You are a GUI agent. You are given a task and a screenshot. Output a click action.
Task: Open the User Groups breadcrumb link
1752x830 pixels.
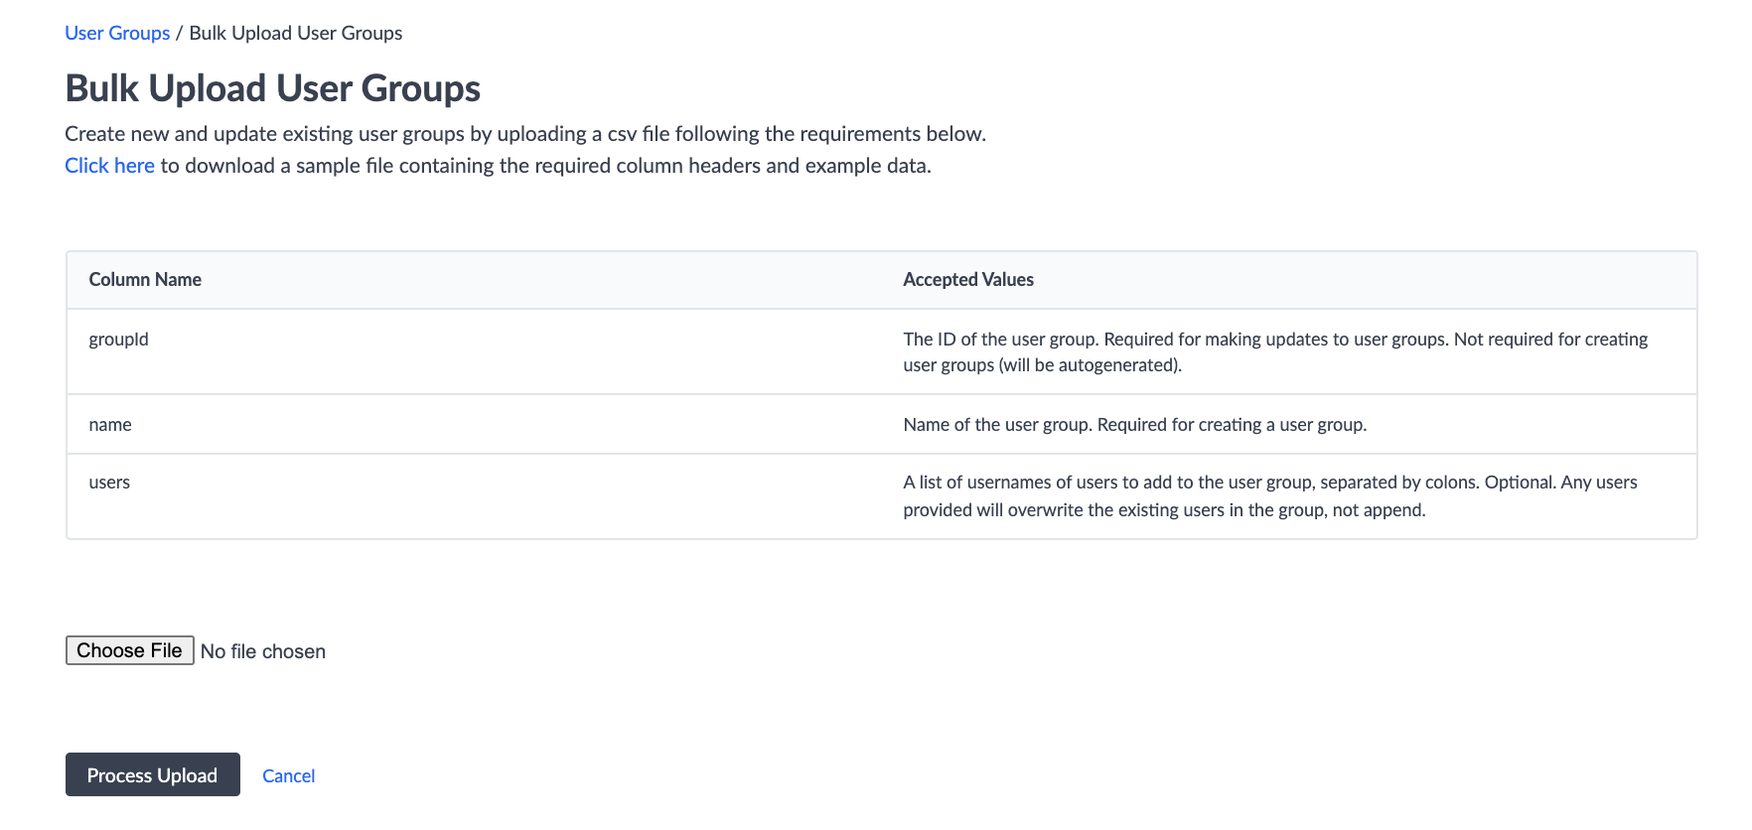[117, 33]
